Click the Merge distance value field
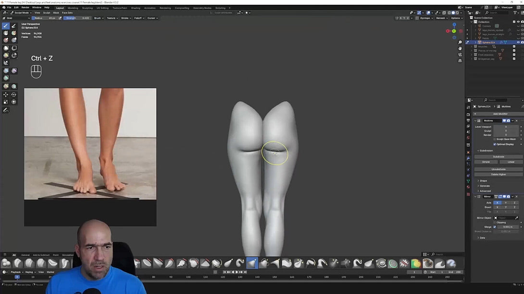This screenshot has height=294, width=524. (508, 227)
